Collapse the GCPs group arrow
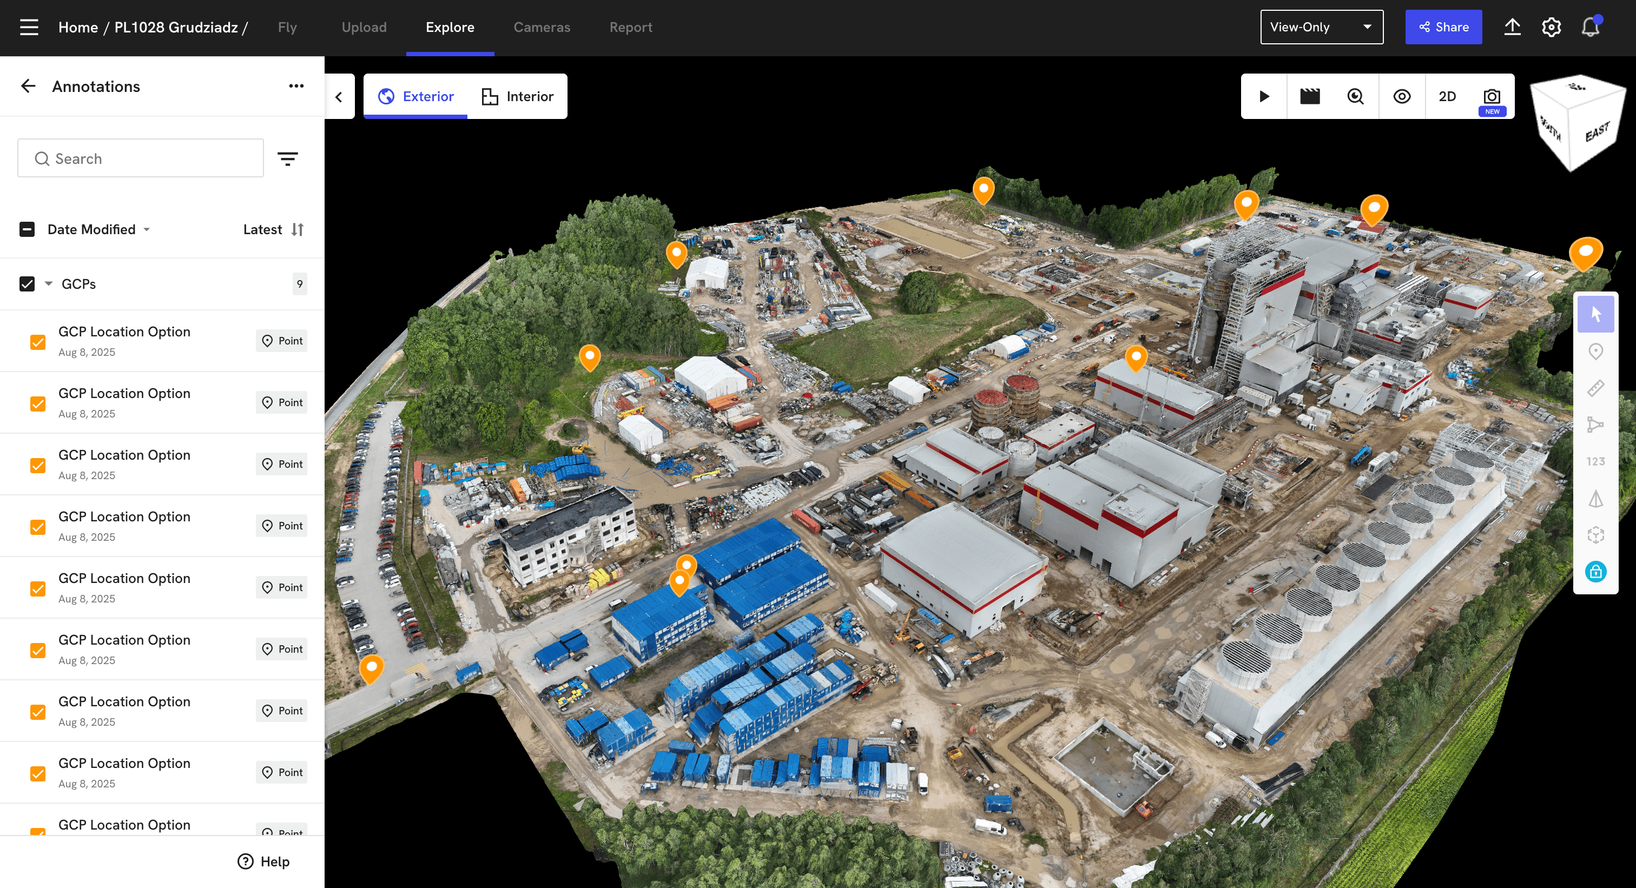 [49, 284]
